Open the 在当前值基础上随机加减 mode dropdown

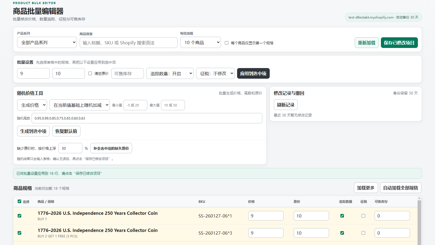coord(80,105)
